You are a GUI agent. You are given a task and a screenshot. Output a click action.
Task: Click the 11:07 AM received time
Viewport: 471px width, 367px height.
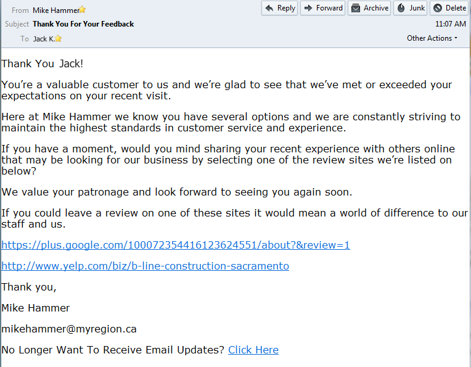(450, 24)
